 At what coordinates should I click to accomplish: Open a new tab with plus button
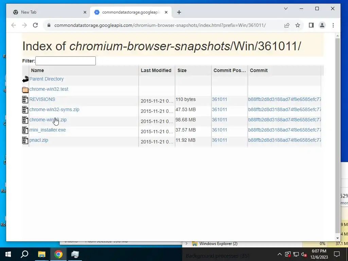(x=179, y=13)
